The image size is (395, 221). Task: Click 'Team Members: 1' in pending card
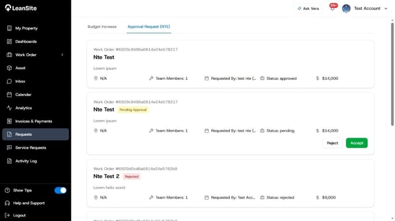click(172, 130)
